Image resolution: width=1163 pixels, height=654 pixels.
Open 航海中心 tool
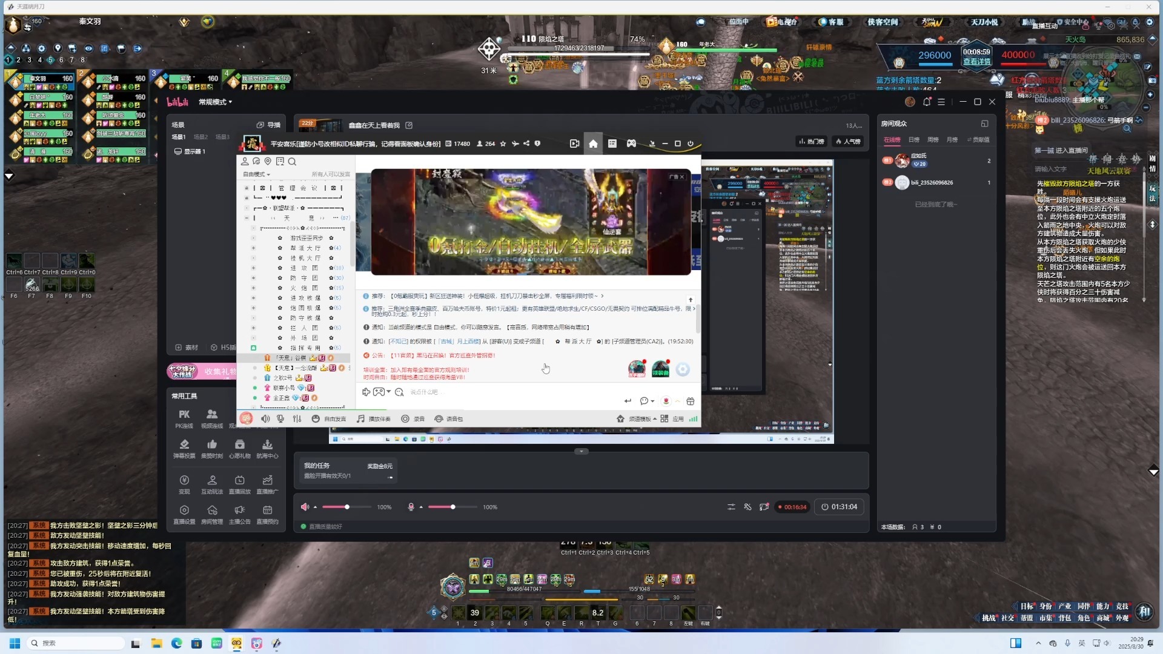click(x=267, y=449)
